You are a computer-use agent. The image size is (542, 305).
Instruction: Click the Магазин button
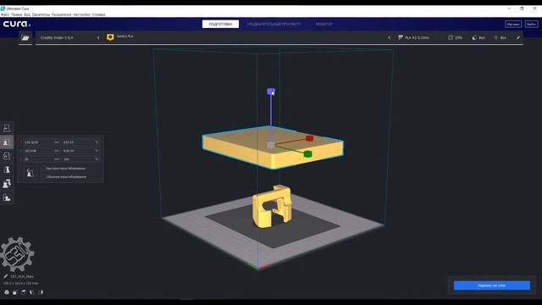[513, 25]
